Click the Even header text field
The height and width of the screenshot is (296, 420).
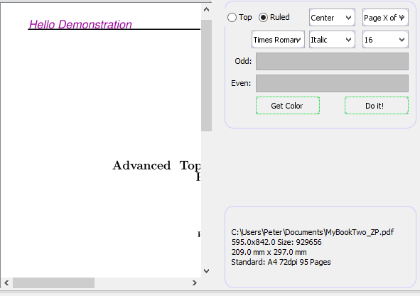[x=332, y=83]
